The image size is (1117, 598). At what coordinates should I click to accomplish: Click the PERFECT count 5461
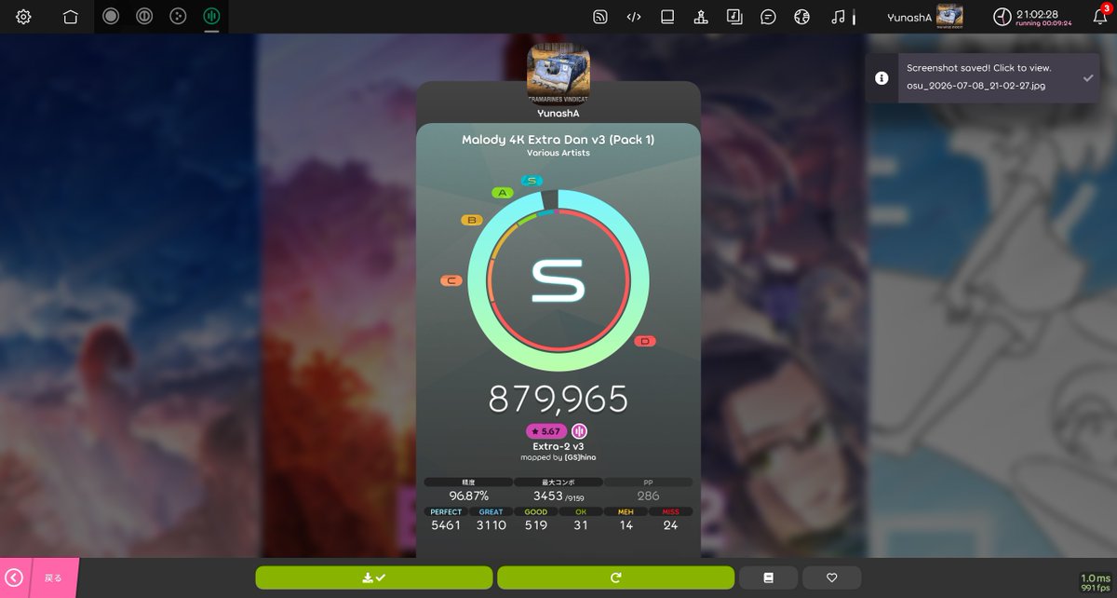(x=446, y=525)
